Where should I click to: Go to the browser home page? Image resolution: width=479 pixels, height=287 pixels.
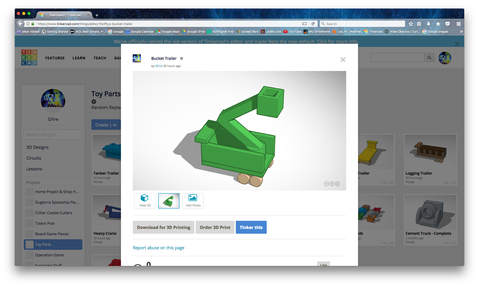(438, 24)
